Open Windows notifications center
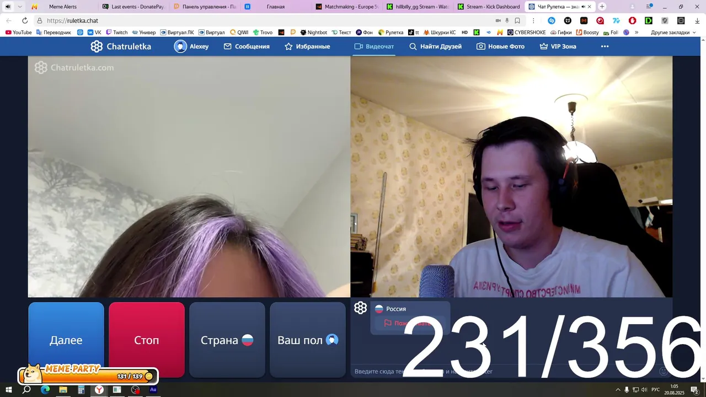 click(x=695, y=390)
